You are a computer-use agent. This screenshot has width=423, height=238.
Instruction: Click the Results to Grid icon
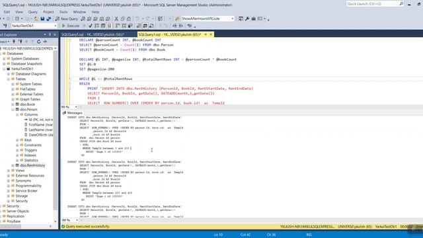pyautogui.click(x=145, y=26)
